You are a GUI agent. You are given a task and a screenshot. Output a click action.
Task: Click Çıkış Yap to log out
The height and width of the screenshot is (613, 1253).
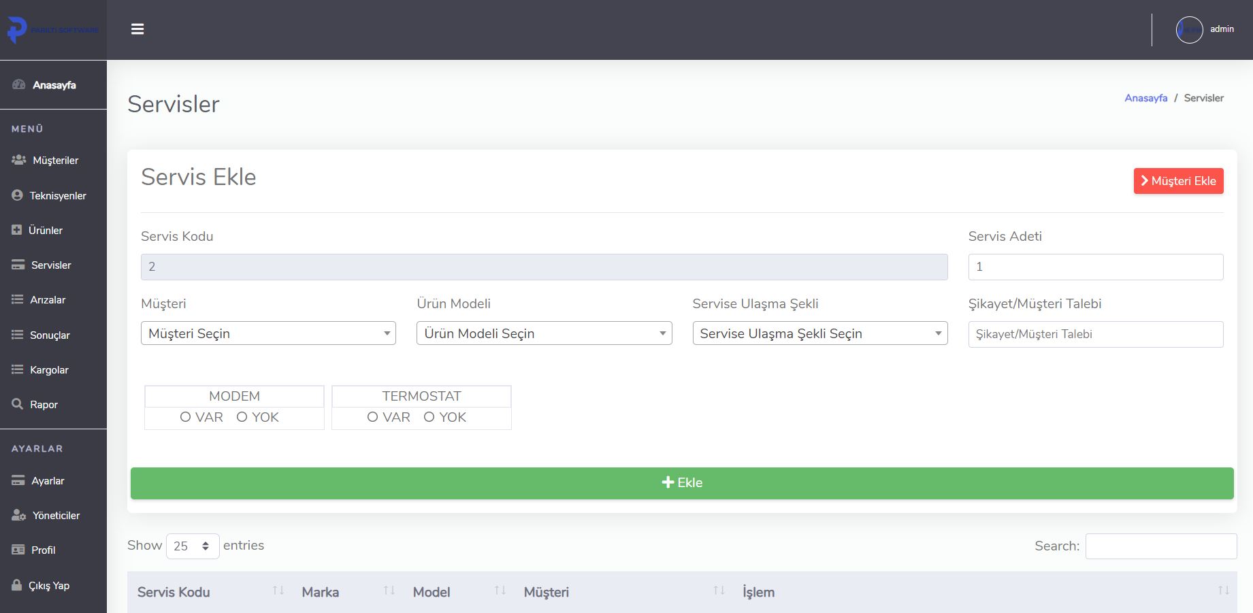(x=48, y=586)
